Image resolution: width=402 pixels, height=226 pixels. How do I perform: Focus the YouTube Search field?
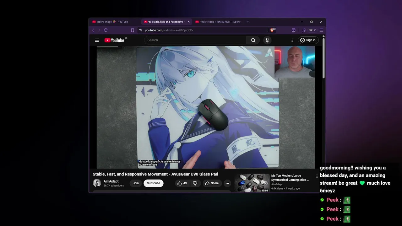pos(195,40)
